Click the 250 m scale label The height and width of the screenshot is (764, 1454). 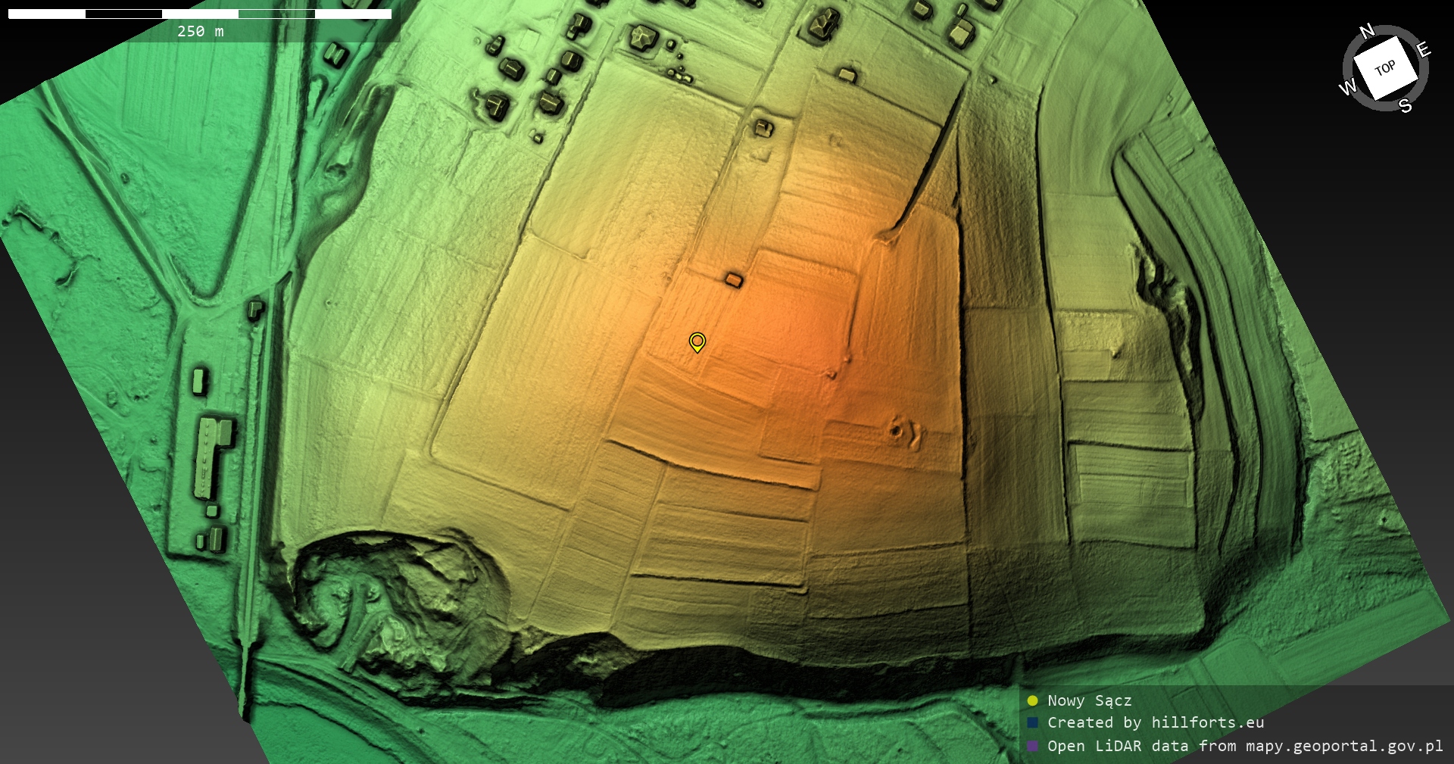point(201,31)
